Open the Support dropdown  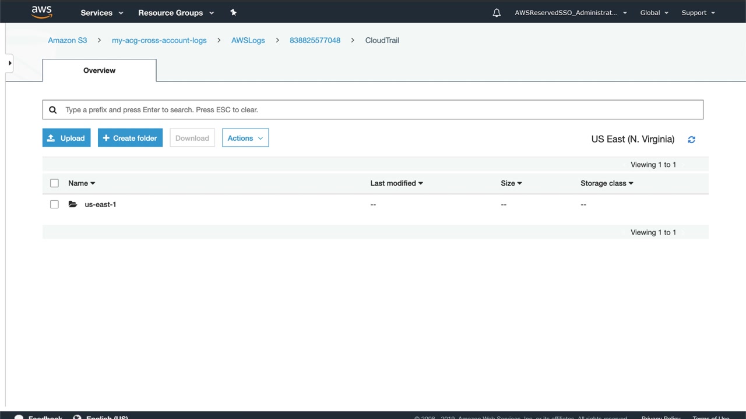pos(698,13)
